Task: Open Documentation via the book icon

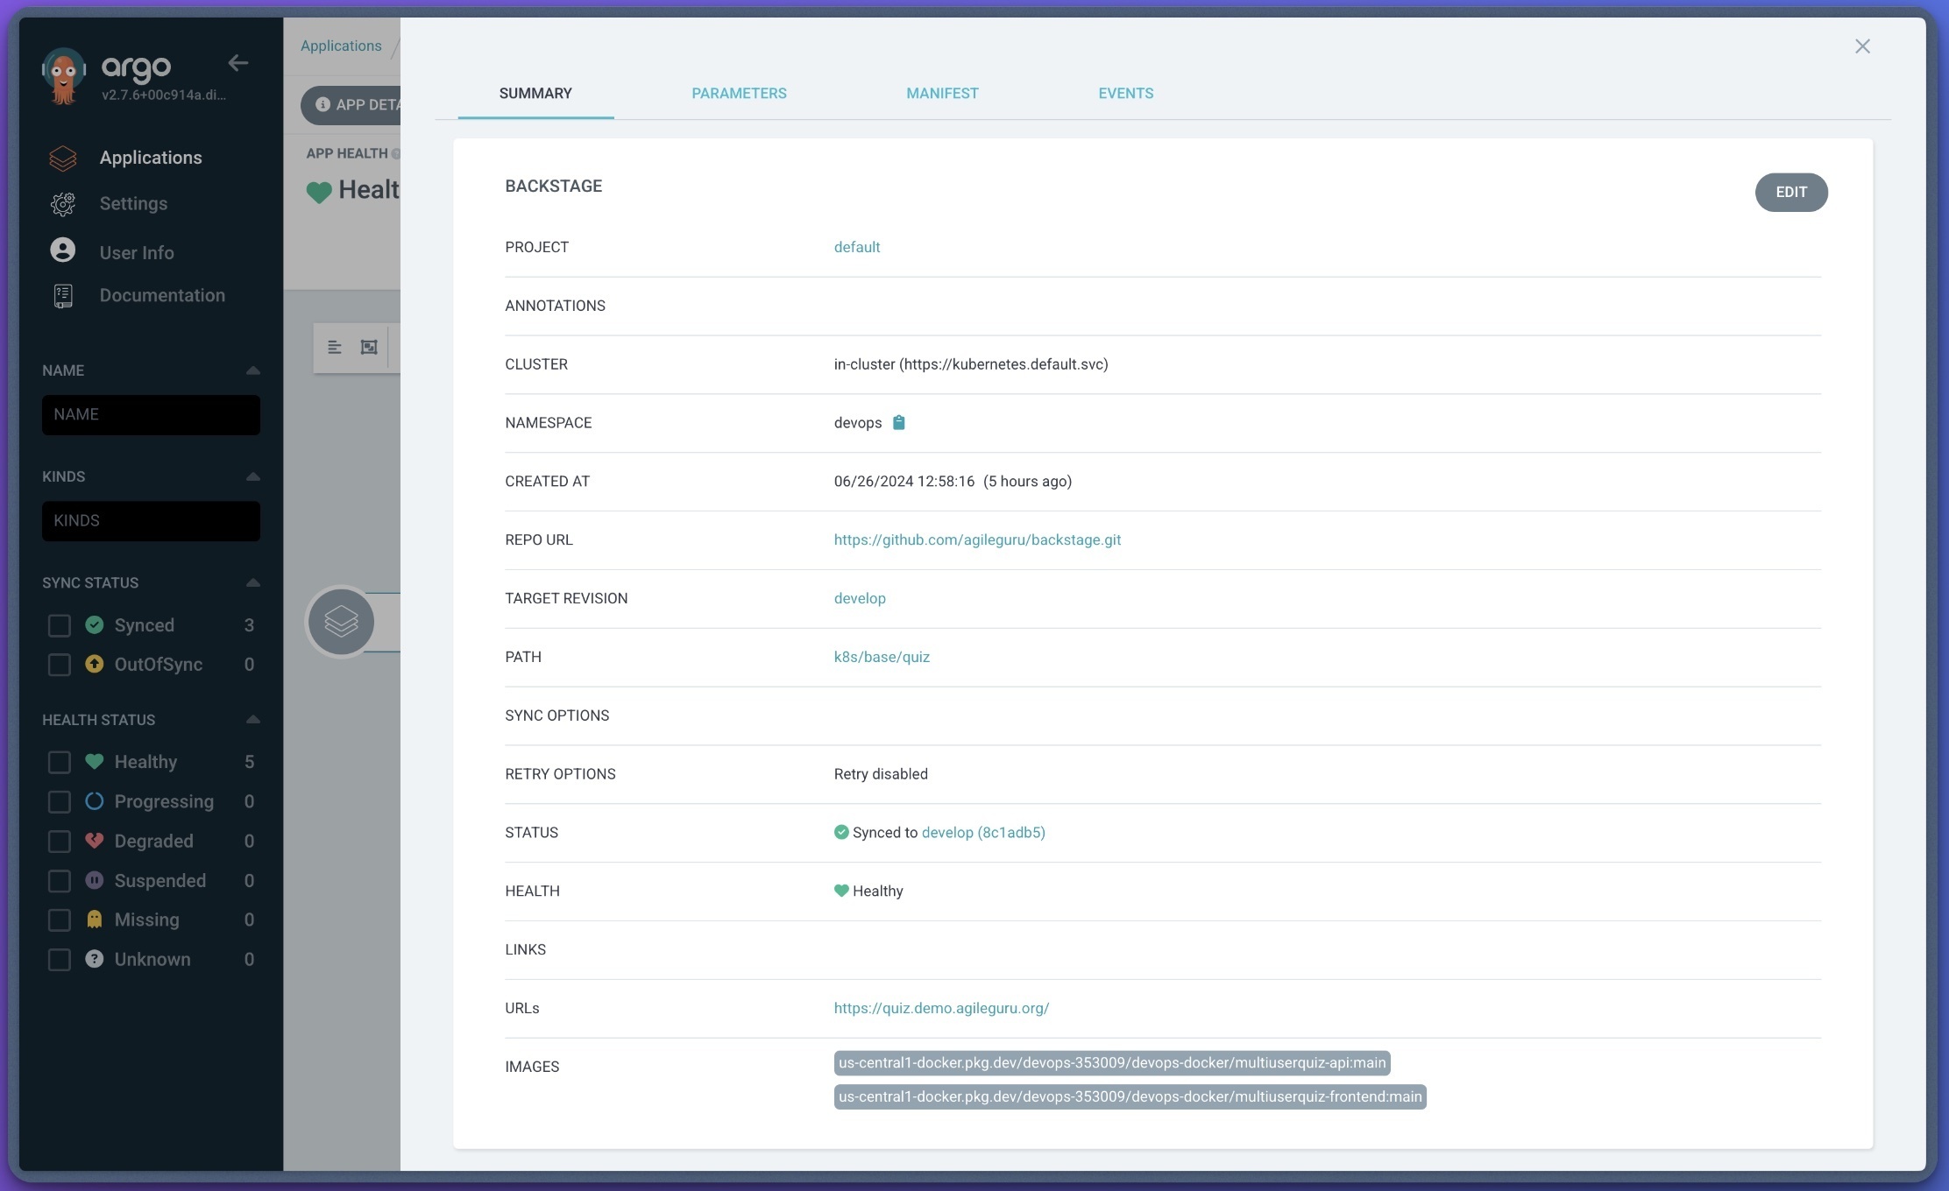Action: (63, 296)
